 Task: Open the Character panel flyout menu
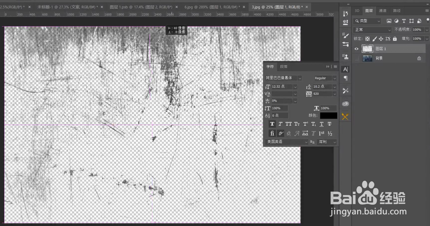pyautogui.click(x=335, y=67)
